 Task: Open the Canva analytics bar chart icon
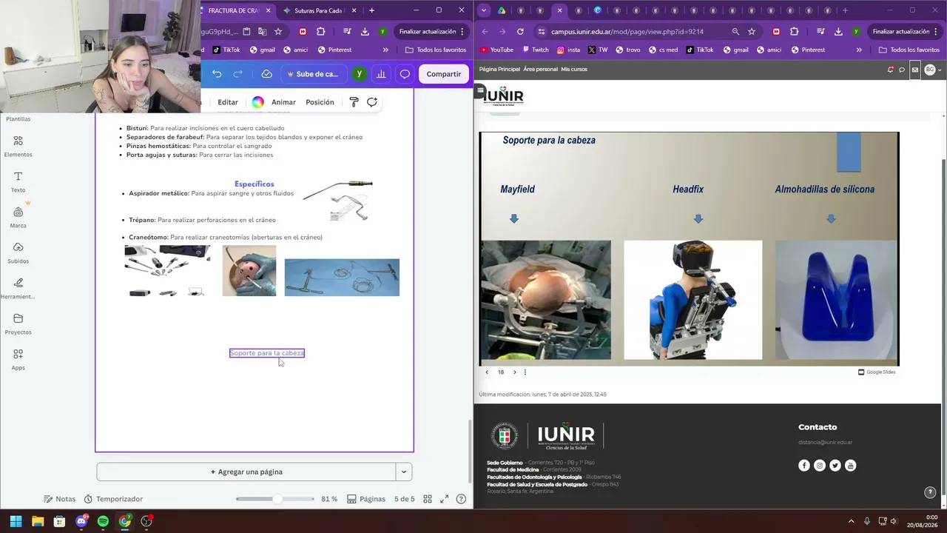coord(381,74)
